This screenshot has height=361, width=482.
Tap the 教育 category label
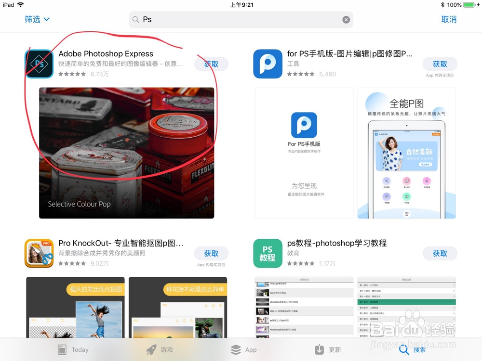(x=293, y=253)
